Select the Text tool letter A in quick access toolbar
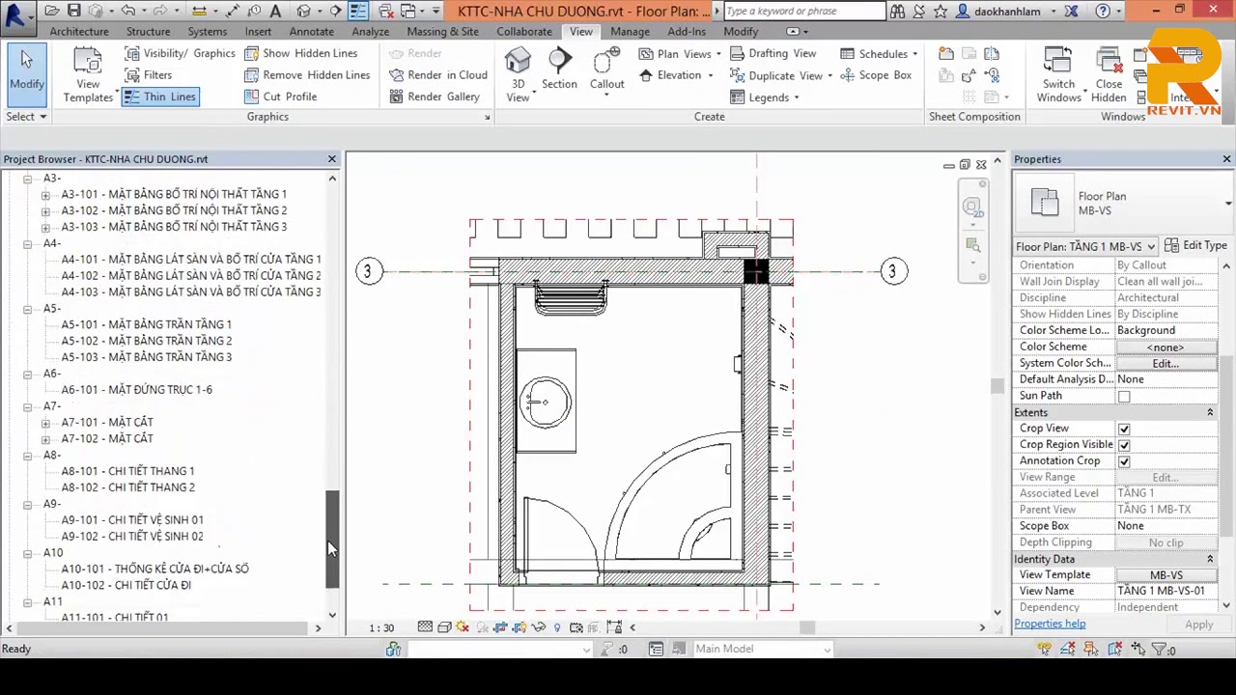Screen dimensions: 1236x695 tap(276, 11)
